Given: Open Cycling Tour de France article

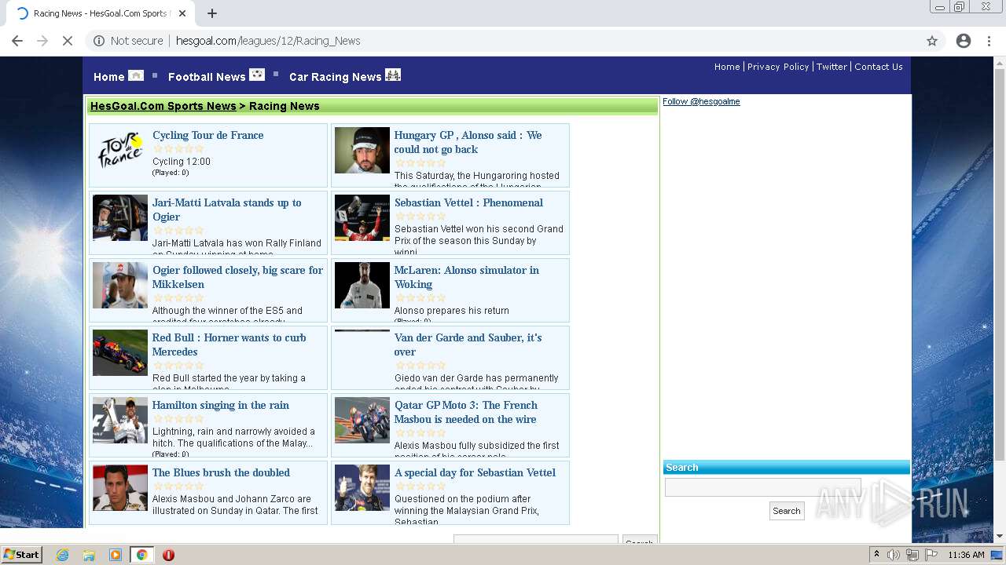Looking at the screenshot, I should tap(208, 135).
